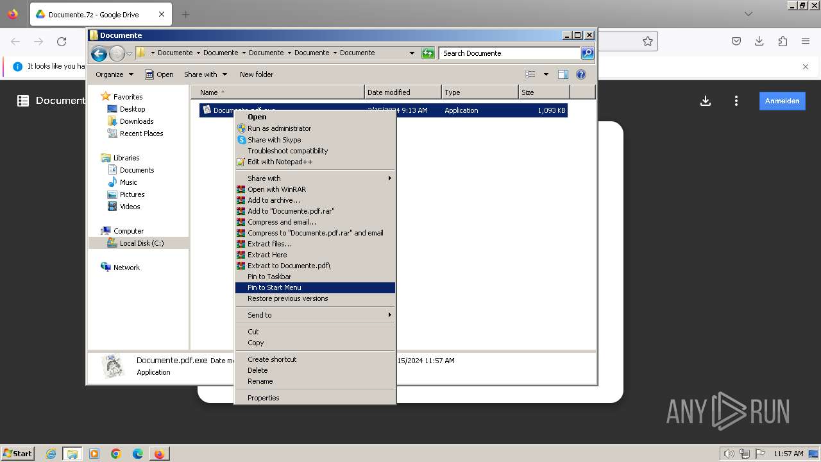This screenshot has width=821, height=462.
Task: Click the Open toolbar button
Action: point(159,74)
